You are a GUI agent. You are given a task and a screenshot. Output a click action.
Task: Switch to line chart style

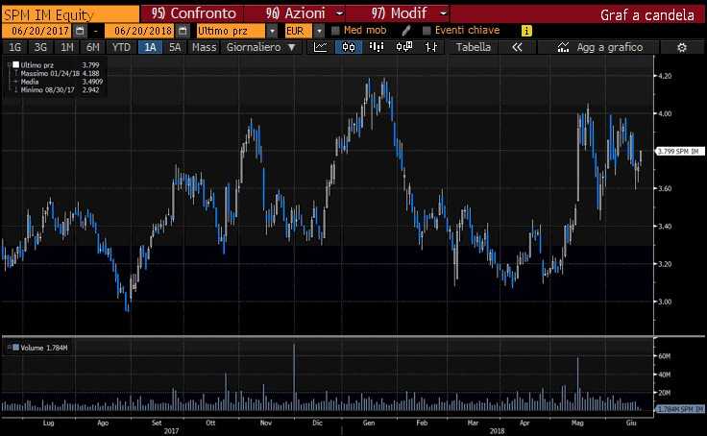click(x=321, y=47)
